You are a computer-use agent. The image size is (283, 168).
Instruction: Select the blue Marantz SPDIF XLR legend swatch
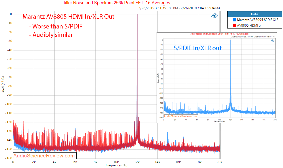click(x=234, y=20)
